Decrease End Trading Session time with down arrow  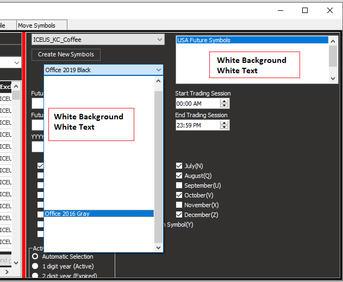click(224, 127)
